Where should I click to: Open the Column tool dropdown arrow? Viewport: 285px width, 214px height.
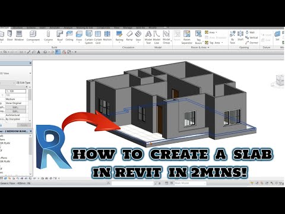[x=48, y=42]
